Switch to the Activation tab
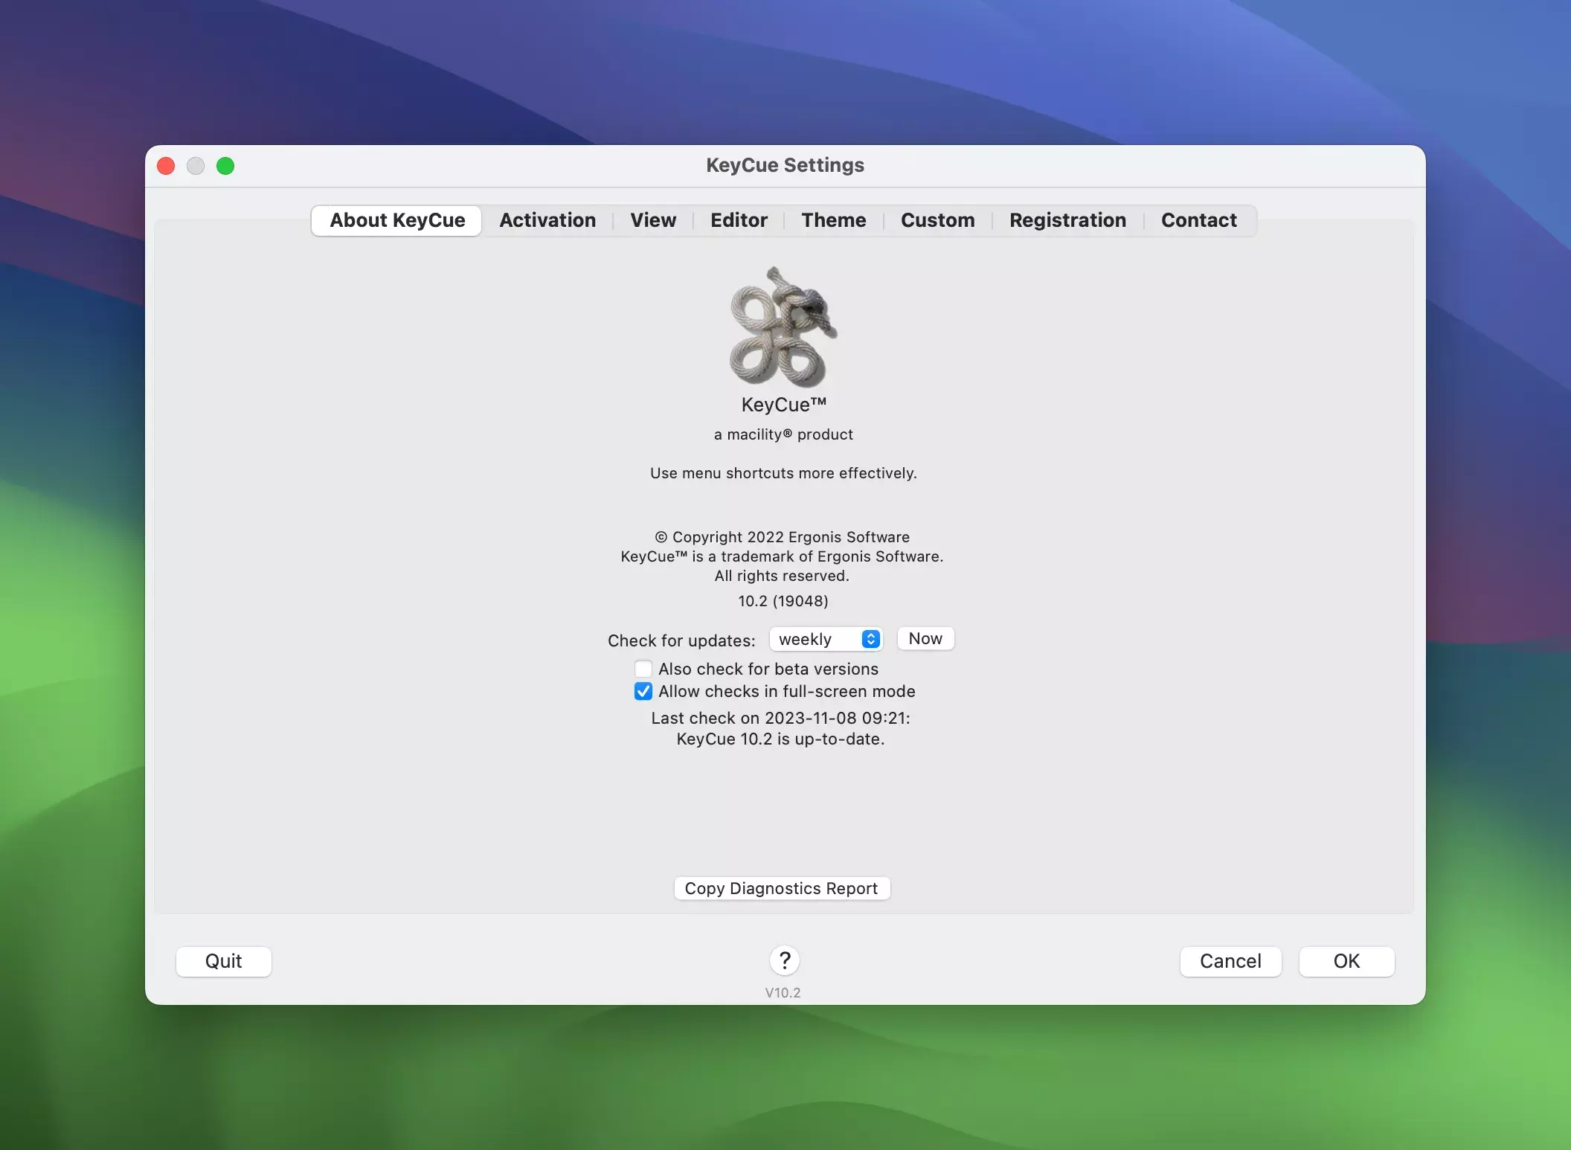The width and height of the screenshot is (1571, 1150). tap(547, 220)
